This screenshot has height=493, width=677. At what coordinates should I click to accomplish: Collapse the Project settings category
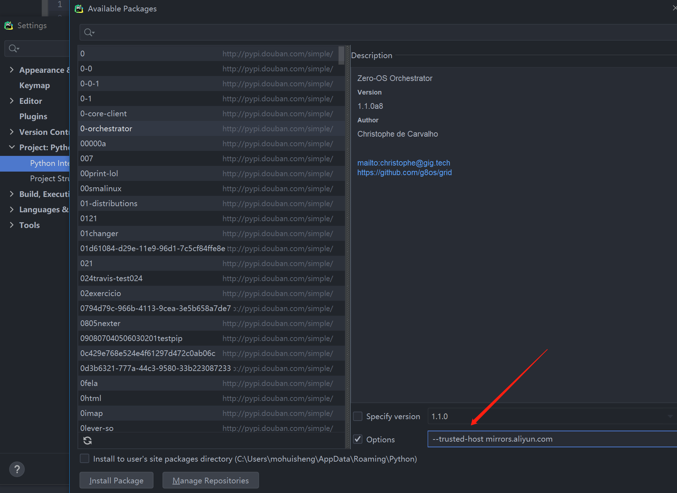(12, 147)
